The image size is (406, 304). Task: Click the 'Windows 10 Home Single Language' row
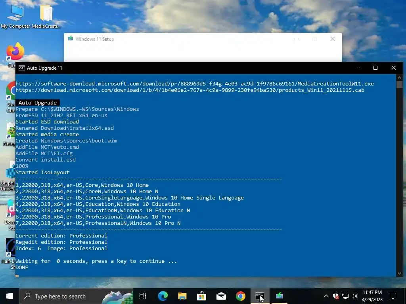(x=130, y=198)
